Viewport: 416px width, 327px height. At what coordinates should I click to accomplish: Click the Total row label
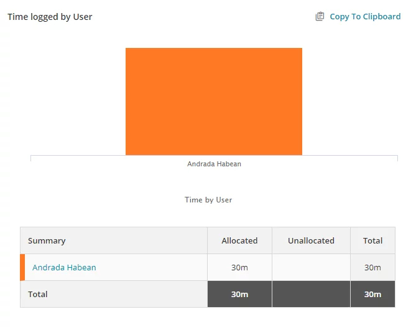[x=38, y=294]
